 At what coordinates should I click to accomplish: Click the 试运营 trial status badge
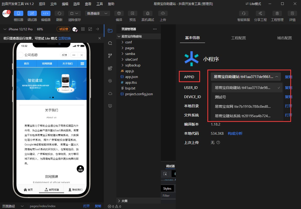tap(63, 29)
